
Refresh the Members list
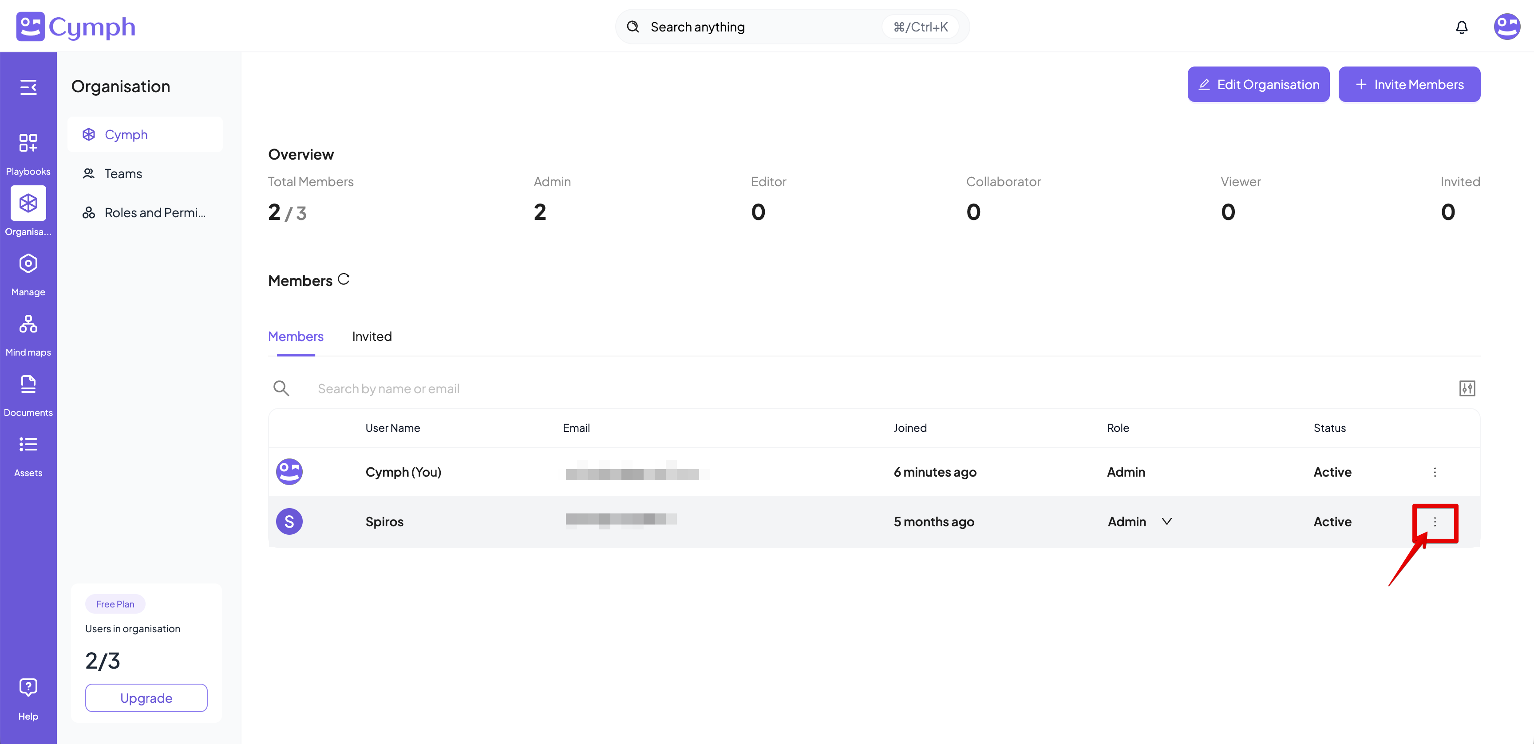pos(344,279)
